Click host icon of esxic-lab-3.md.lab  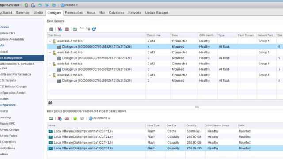pyautogui.click(x=54, y=53)
